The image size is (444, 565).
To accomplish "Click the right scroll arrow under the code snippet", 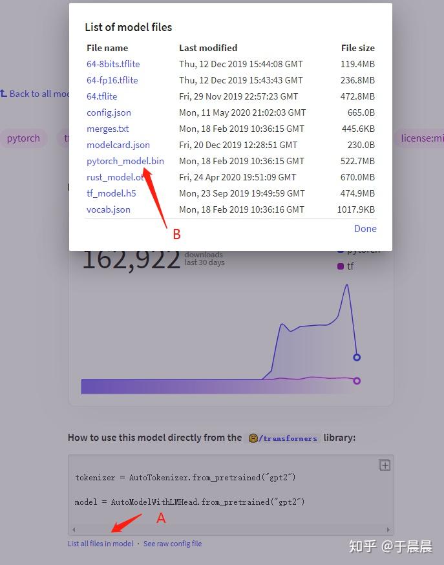I will [388, 529].
